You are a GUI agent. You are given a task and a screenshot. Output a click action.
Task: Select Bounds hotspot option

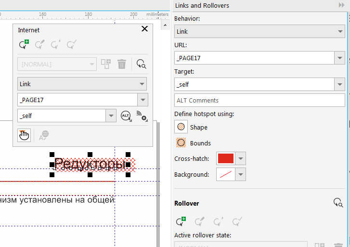[x=181, y=143]
